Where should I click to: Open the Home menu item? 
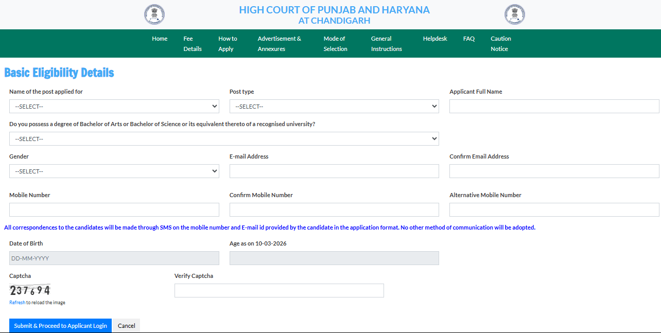(160, 38)
